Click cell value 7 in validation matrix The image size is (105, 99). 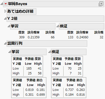(x=71, y=73)
